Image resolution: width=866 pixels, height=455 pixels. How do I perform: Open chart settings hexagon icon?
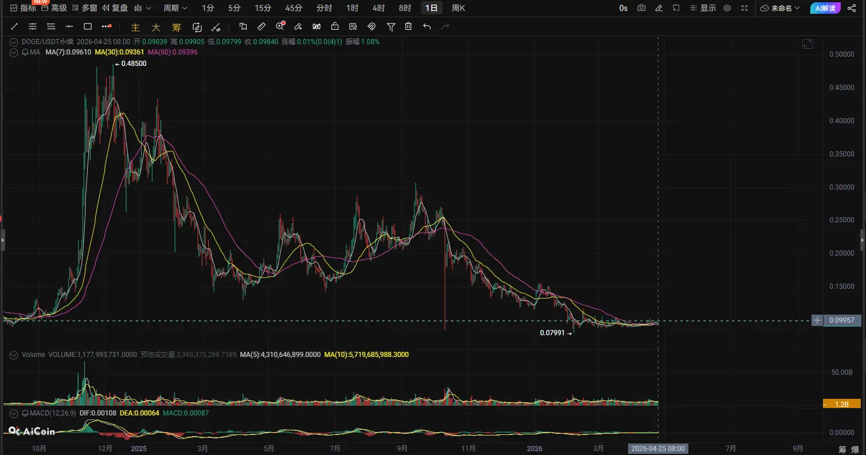pos(727,8)
